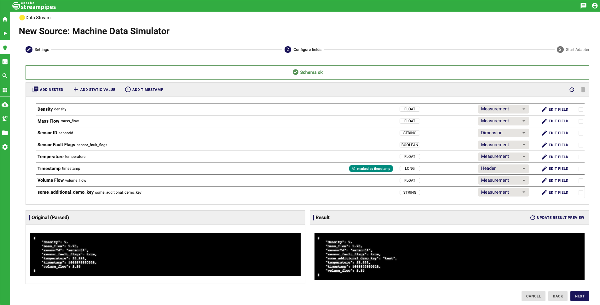Open the Dashboard chart icon in sidebar
Viewport: 600px width, 305px height.
pos(5,62)
